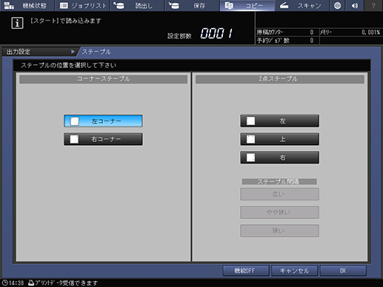Choose staple pitch 狭い (narrow)
Screen dimensions: 383x287
(279, 231)
